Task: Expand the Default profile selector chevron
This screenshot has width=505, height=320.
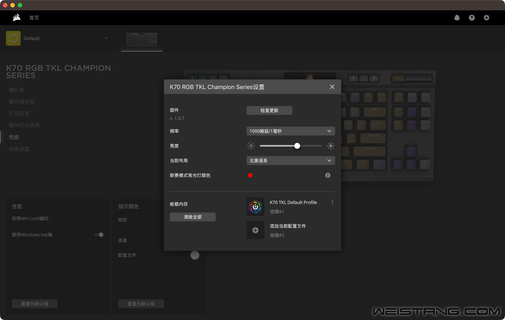Action: click(x=106, y=38)
